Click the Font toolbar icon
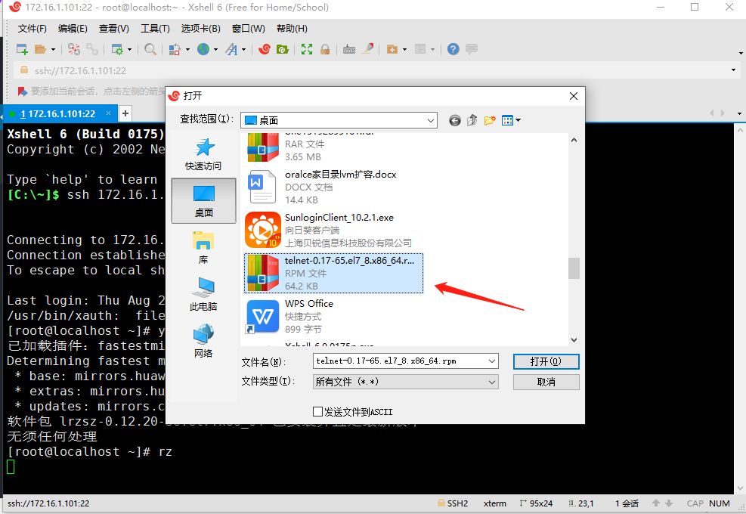Viewport: 746px width, 514px height. pos(232,49)
